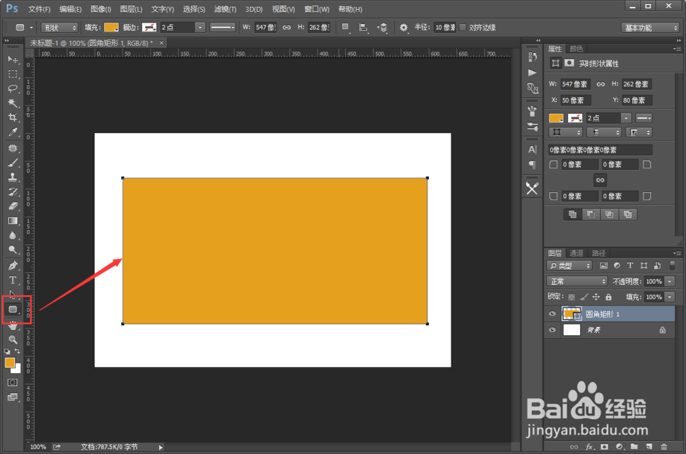The width and height of the screenshot is (686, 454).
Task: Hide the 背景 layer
Action: (552, 330)
